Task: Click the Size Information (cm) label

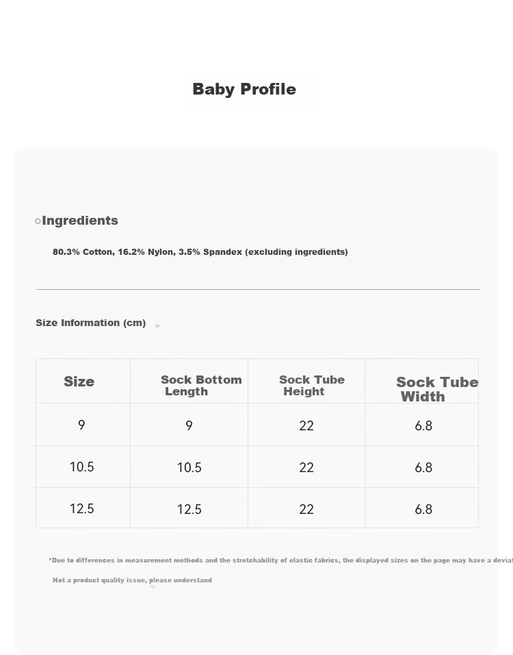Action: coord(90,323)
